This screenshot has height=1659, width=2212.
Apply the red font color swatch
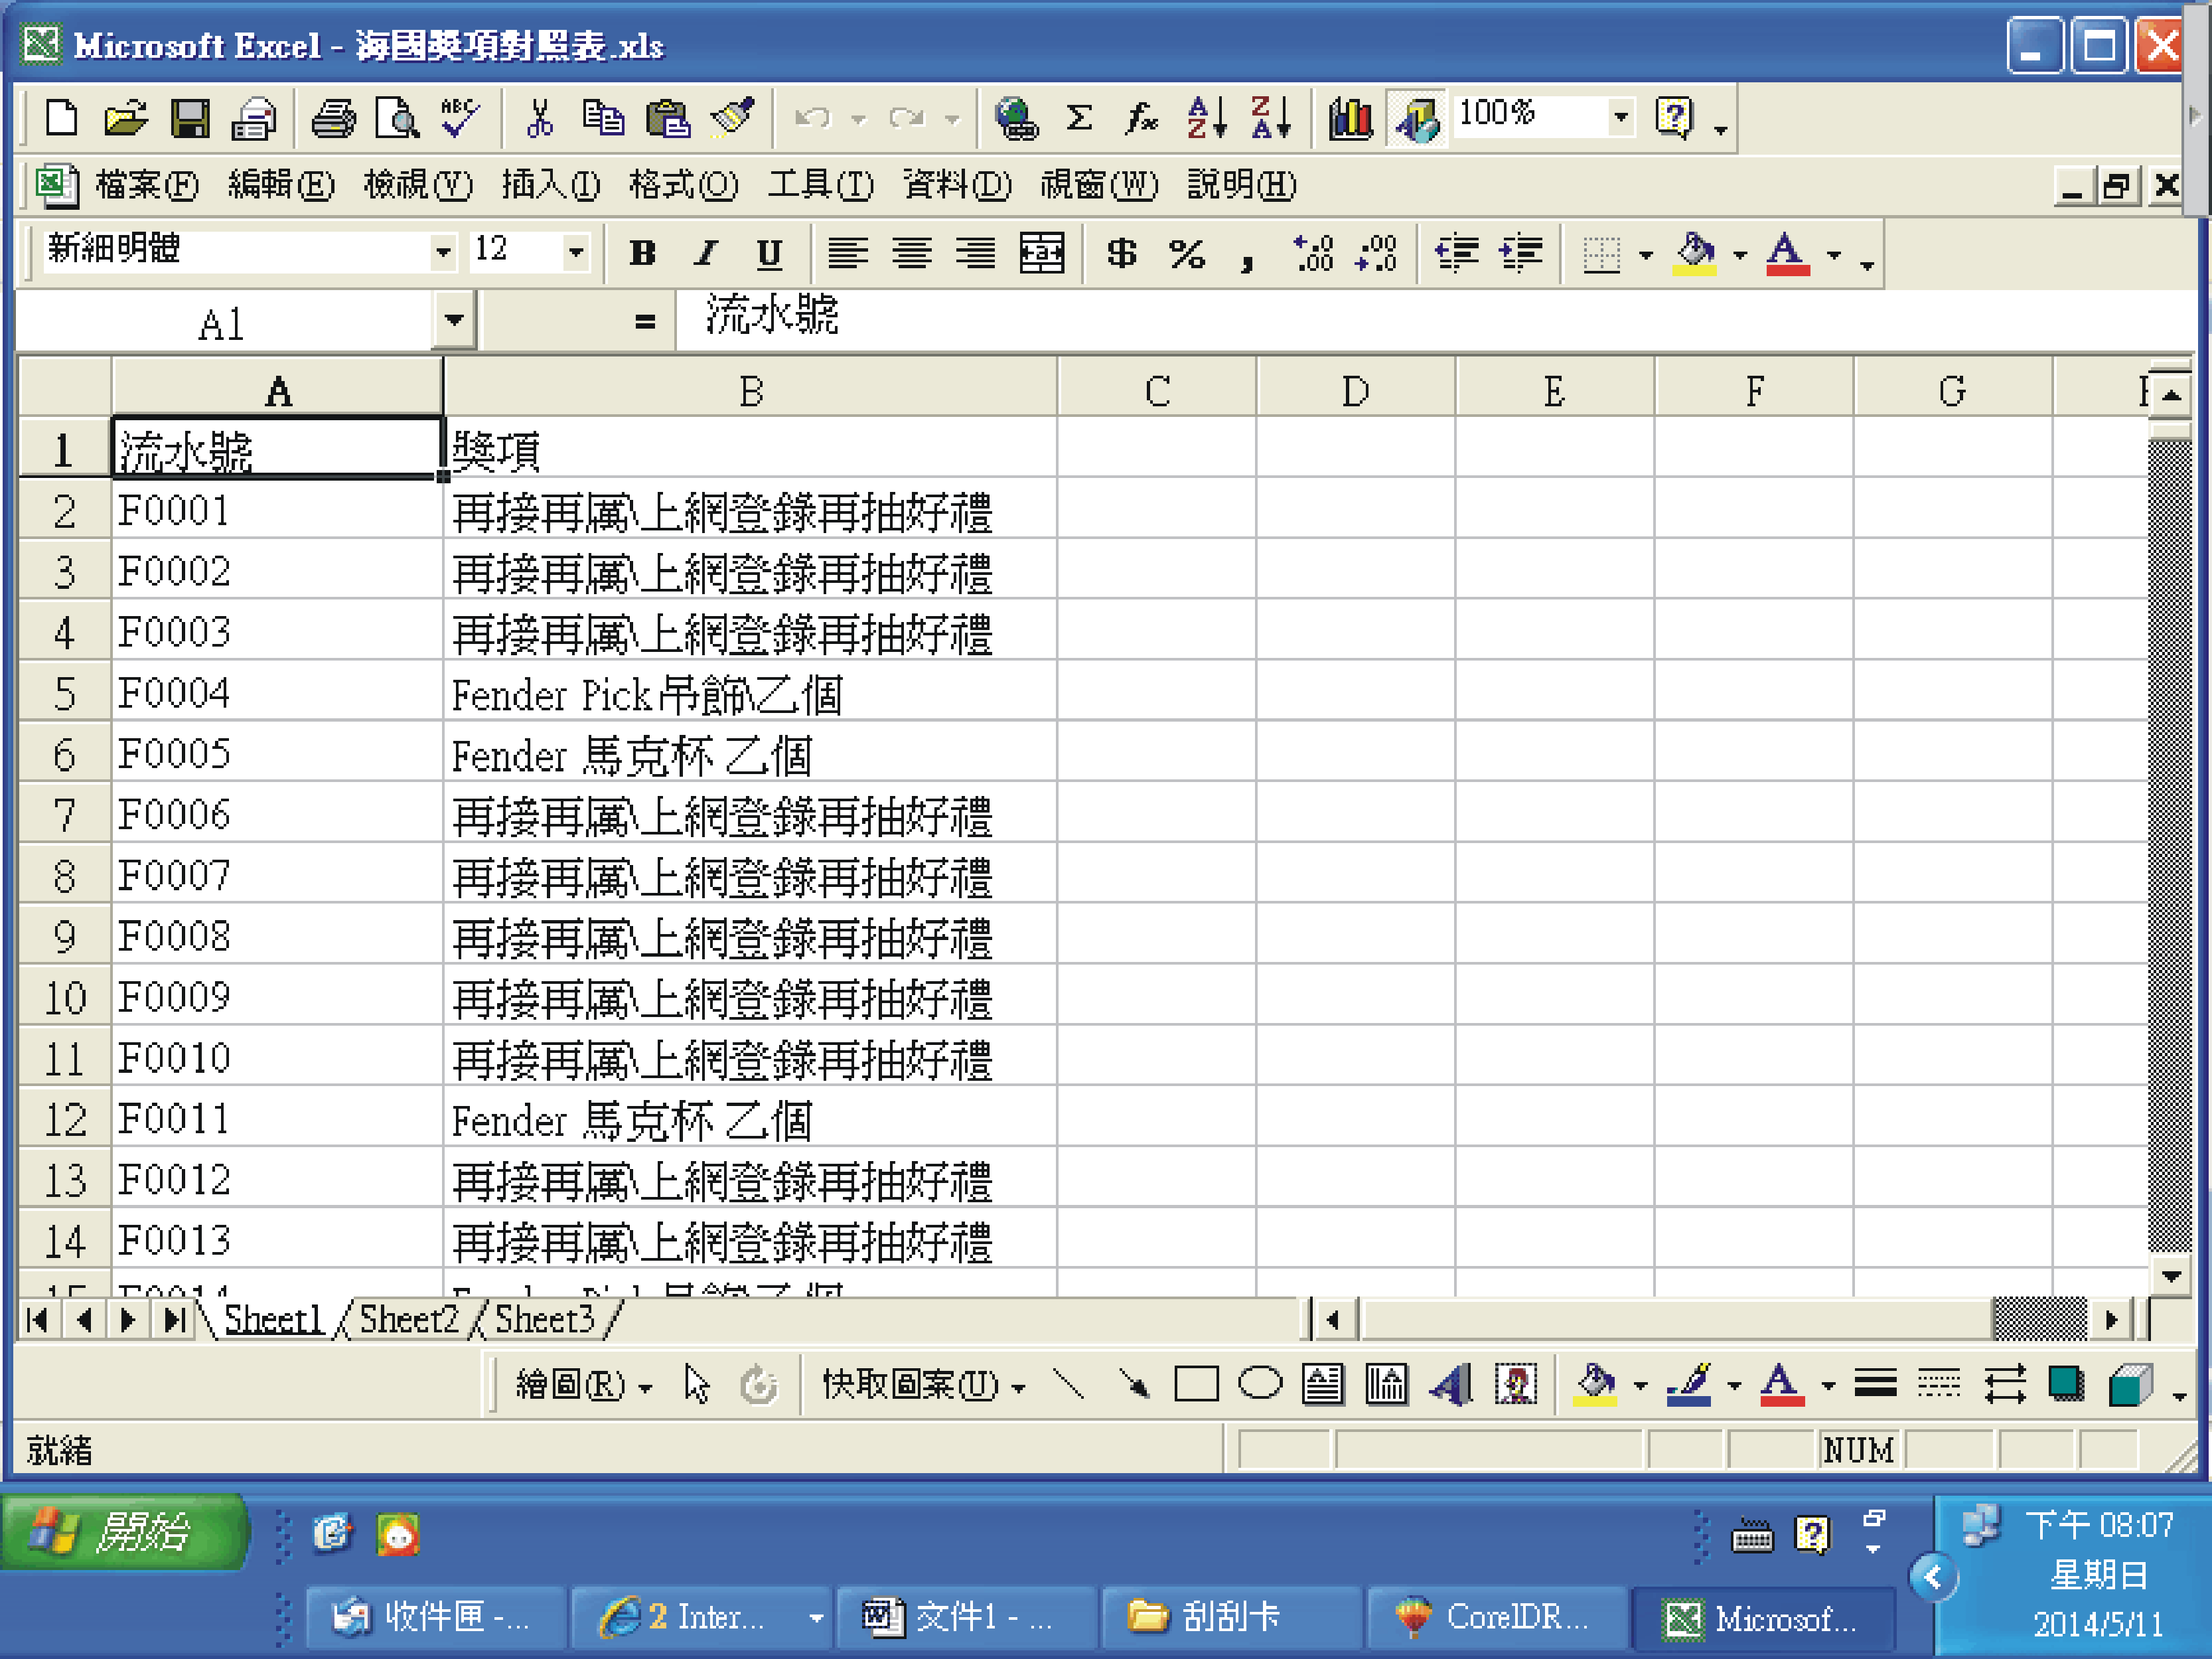click(x=1788, y=255)
